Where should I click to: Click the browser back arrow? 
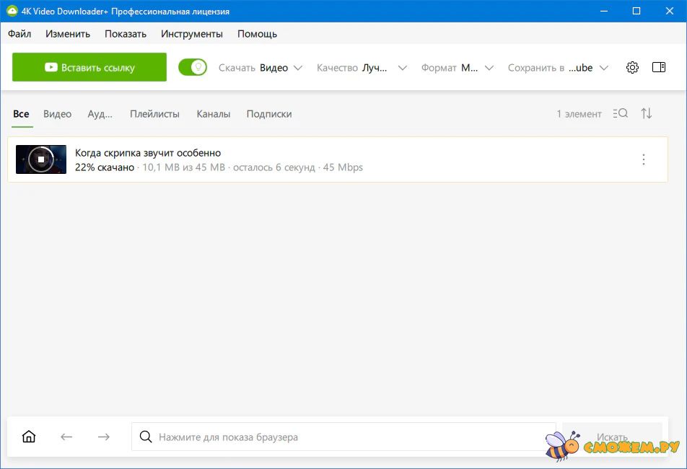click(66, 437)
